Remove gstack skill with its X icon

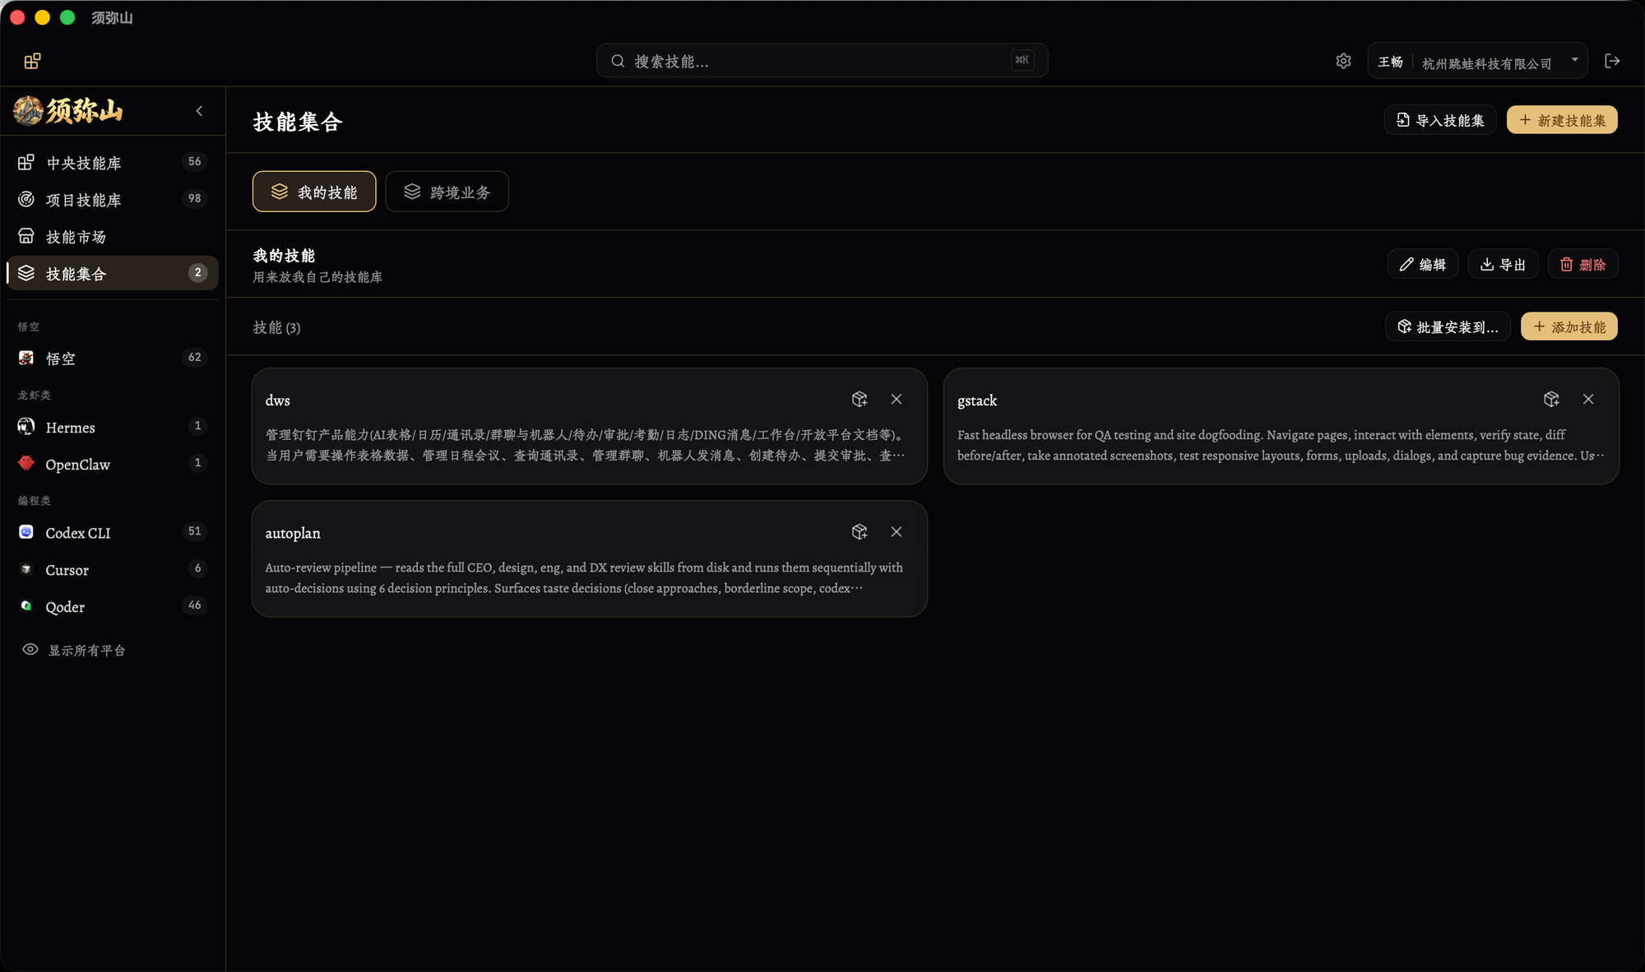[1588, 399]
